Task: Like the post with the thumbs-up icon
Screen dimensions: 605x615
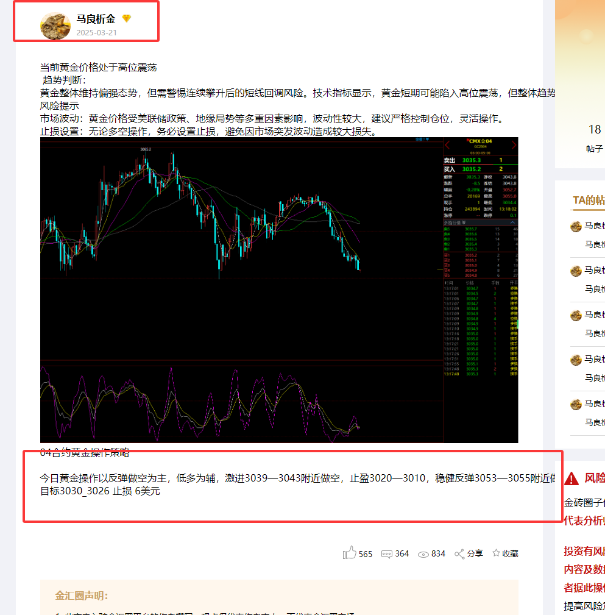Action: 349,553
